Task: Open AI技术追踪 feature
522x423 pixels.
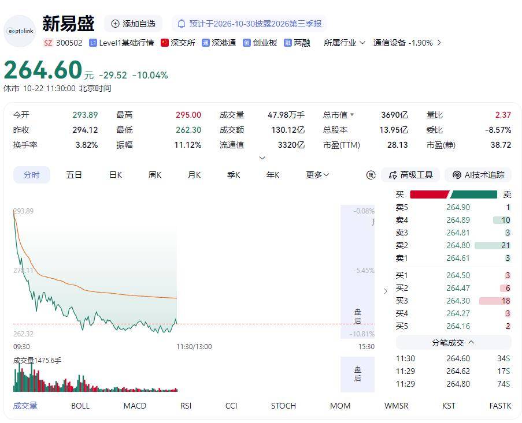Action: pyautogui.click(x=478, y=175)
